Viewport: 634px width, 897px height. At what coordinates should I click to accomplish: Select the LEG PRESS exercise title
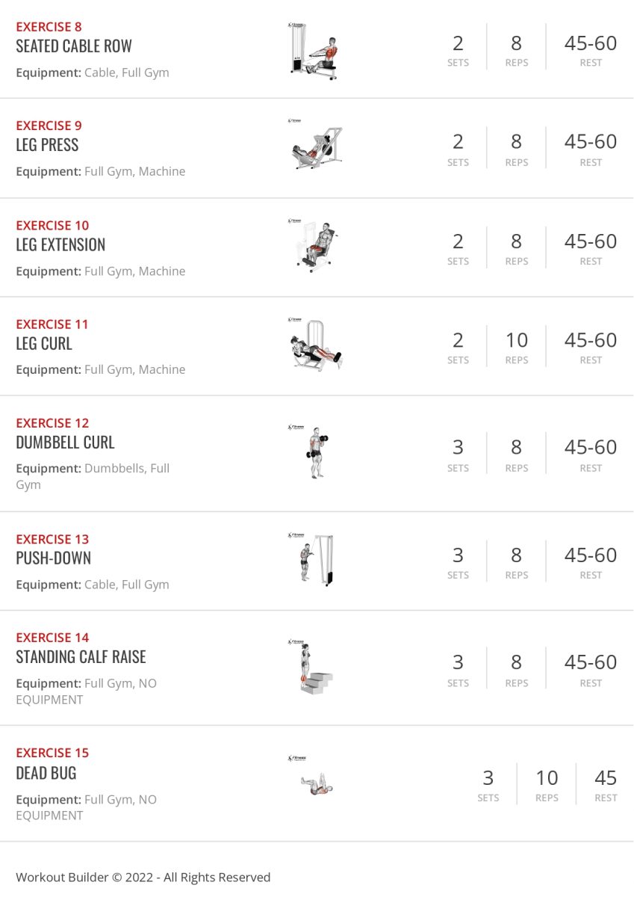(x=47, y=145)
